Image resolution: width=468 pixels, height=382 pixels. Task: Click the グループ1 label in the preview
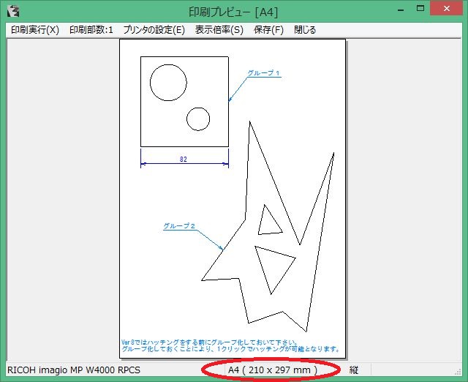[x=264, y=73]
